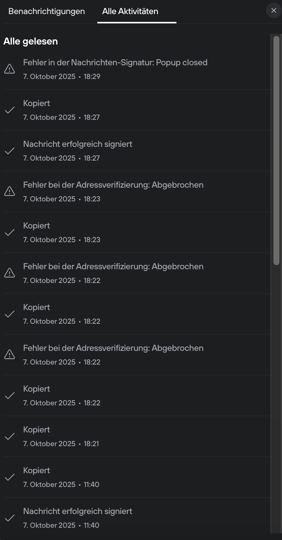Image resolution: width=282 pixels, height=540 pixels.
Task: Click checkmark icon of 18:21 Kopiert entry
Action: [9, 436]
